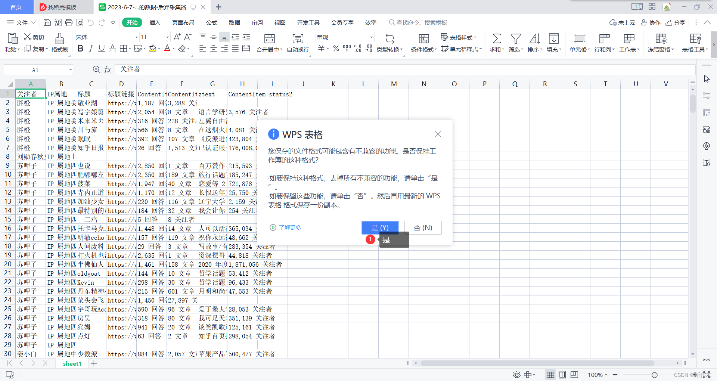Screen dimensions: 717x381
Task: Click the 是 (Y) button in the dialog
Action: 380,227
